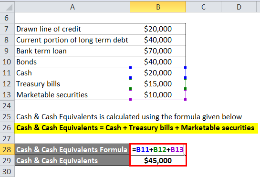This screenshot has width=260, height=177.
Task: Select row 10 header
Action: pyautogui.click(x=7, y=62)
